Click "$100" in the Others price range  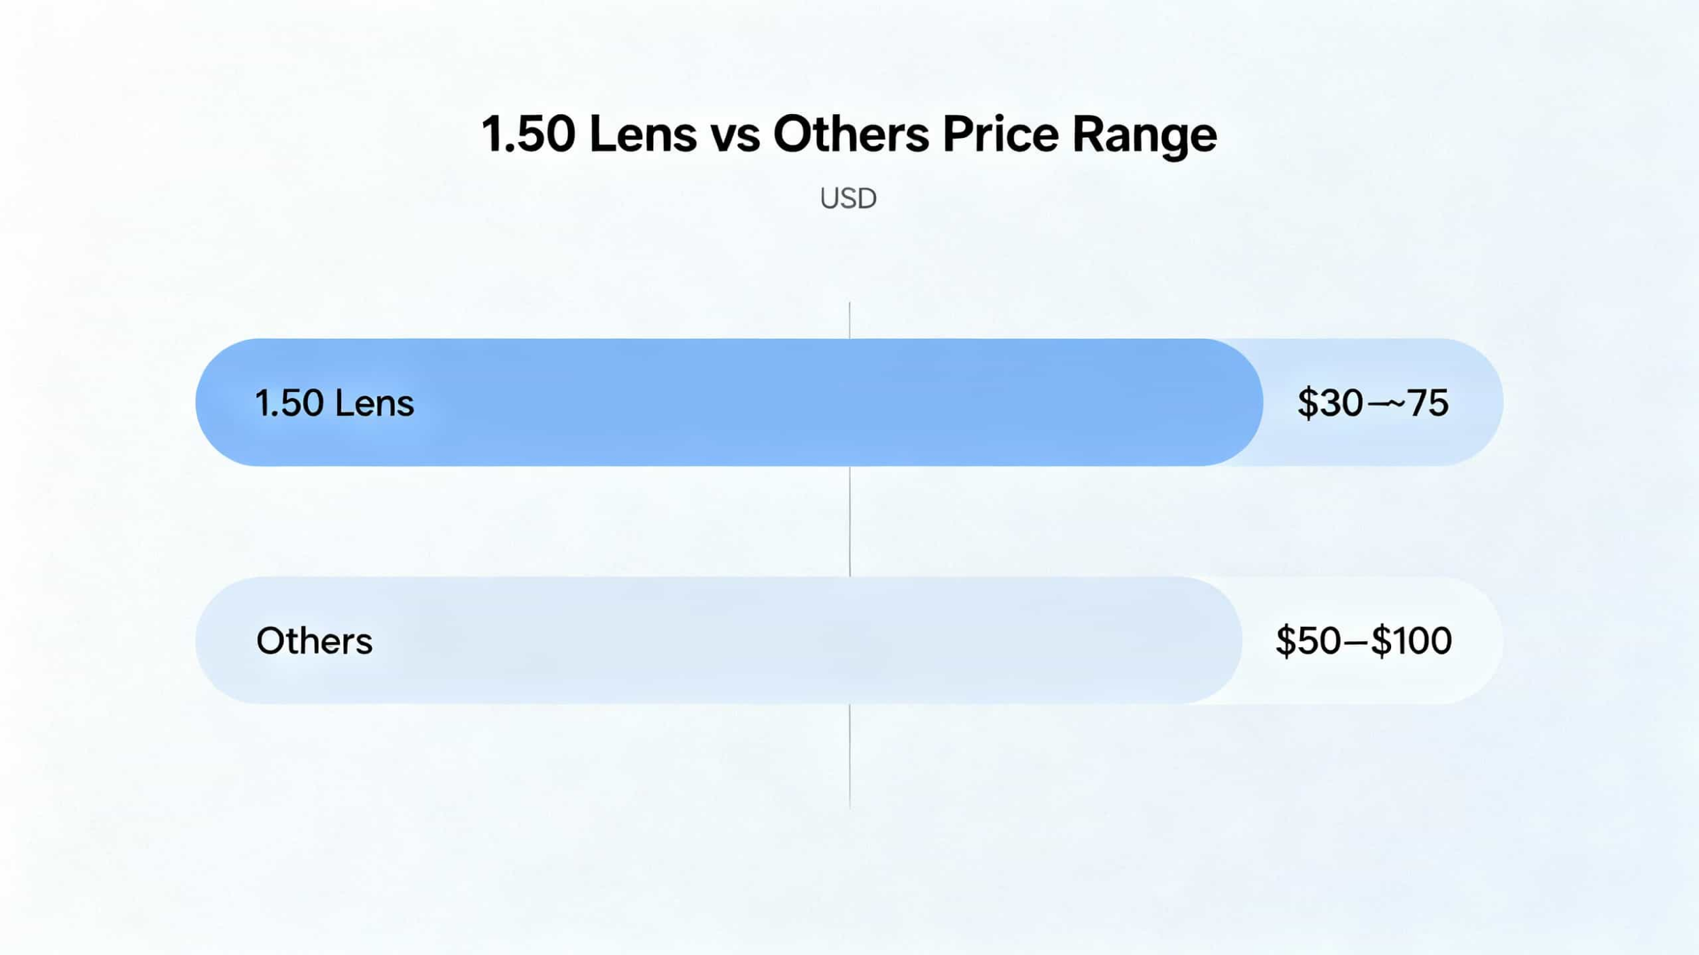click(1412, 641)
